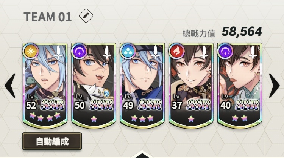Click the sword class icon on Lv.49 card
284x158 pixels.
point(156,52)
